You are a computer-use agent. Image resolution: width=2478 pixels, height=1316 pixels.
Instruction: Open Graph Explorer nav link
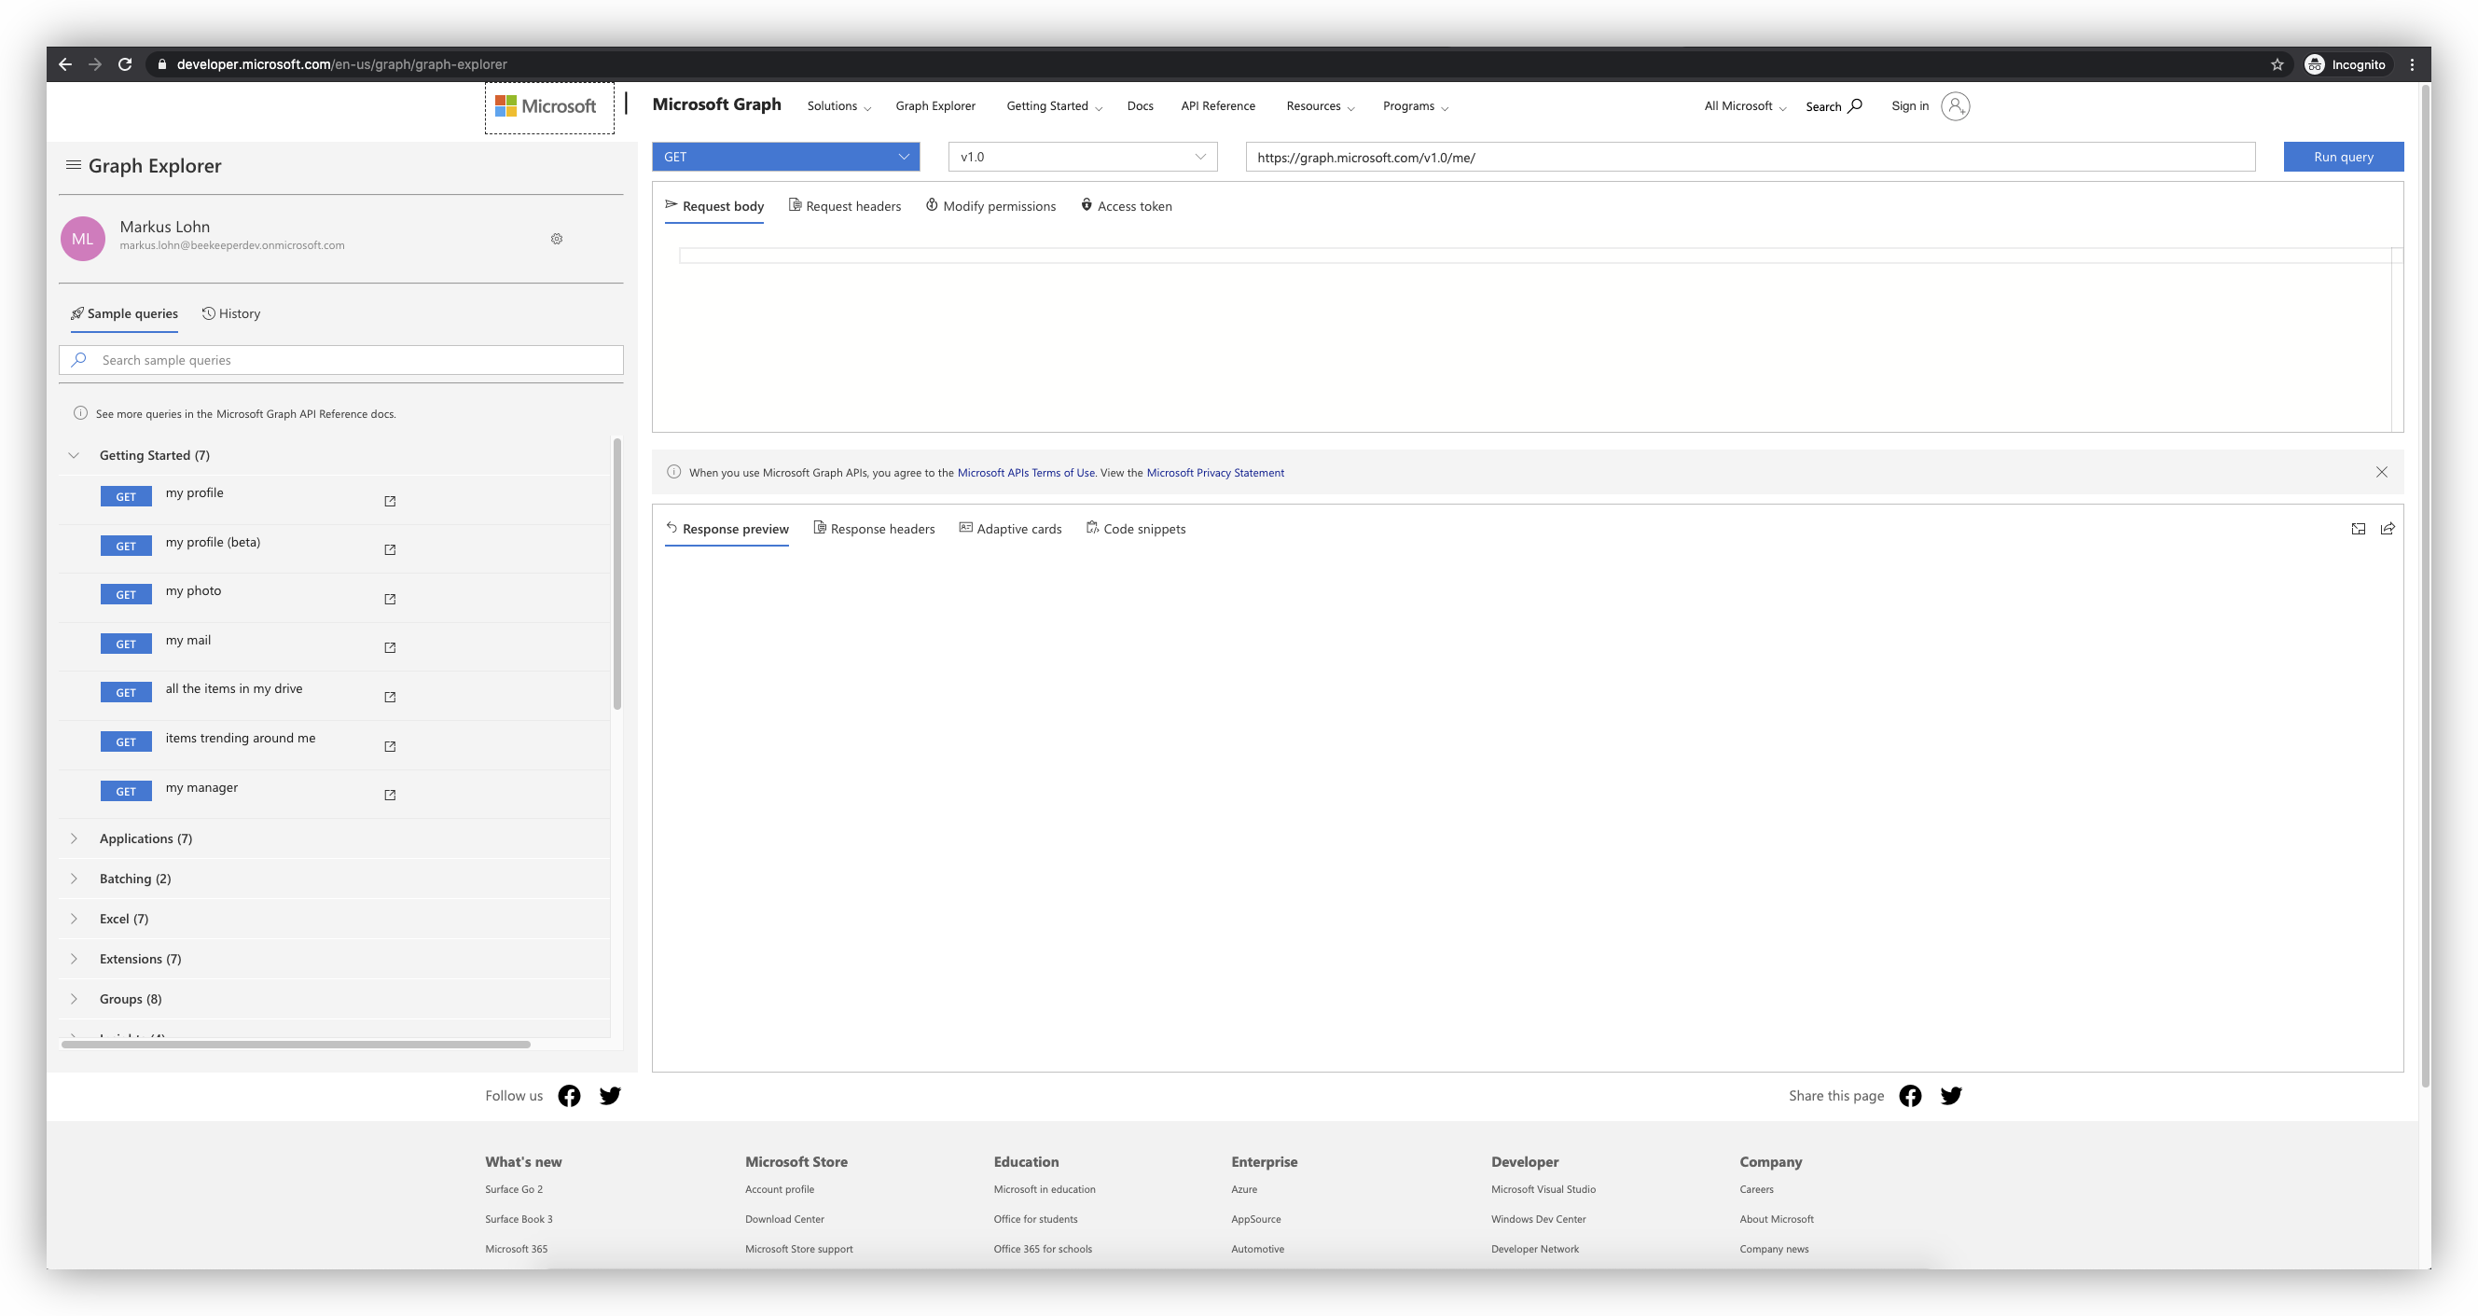coord(935,105)
